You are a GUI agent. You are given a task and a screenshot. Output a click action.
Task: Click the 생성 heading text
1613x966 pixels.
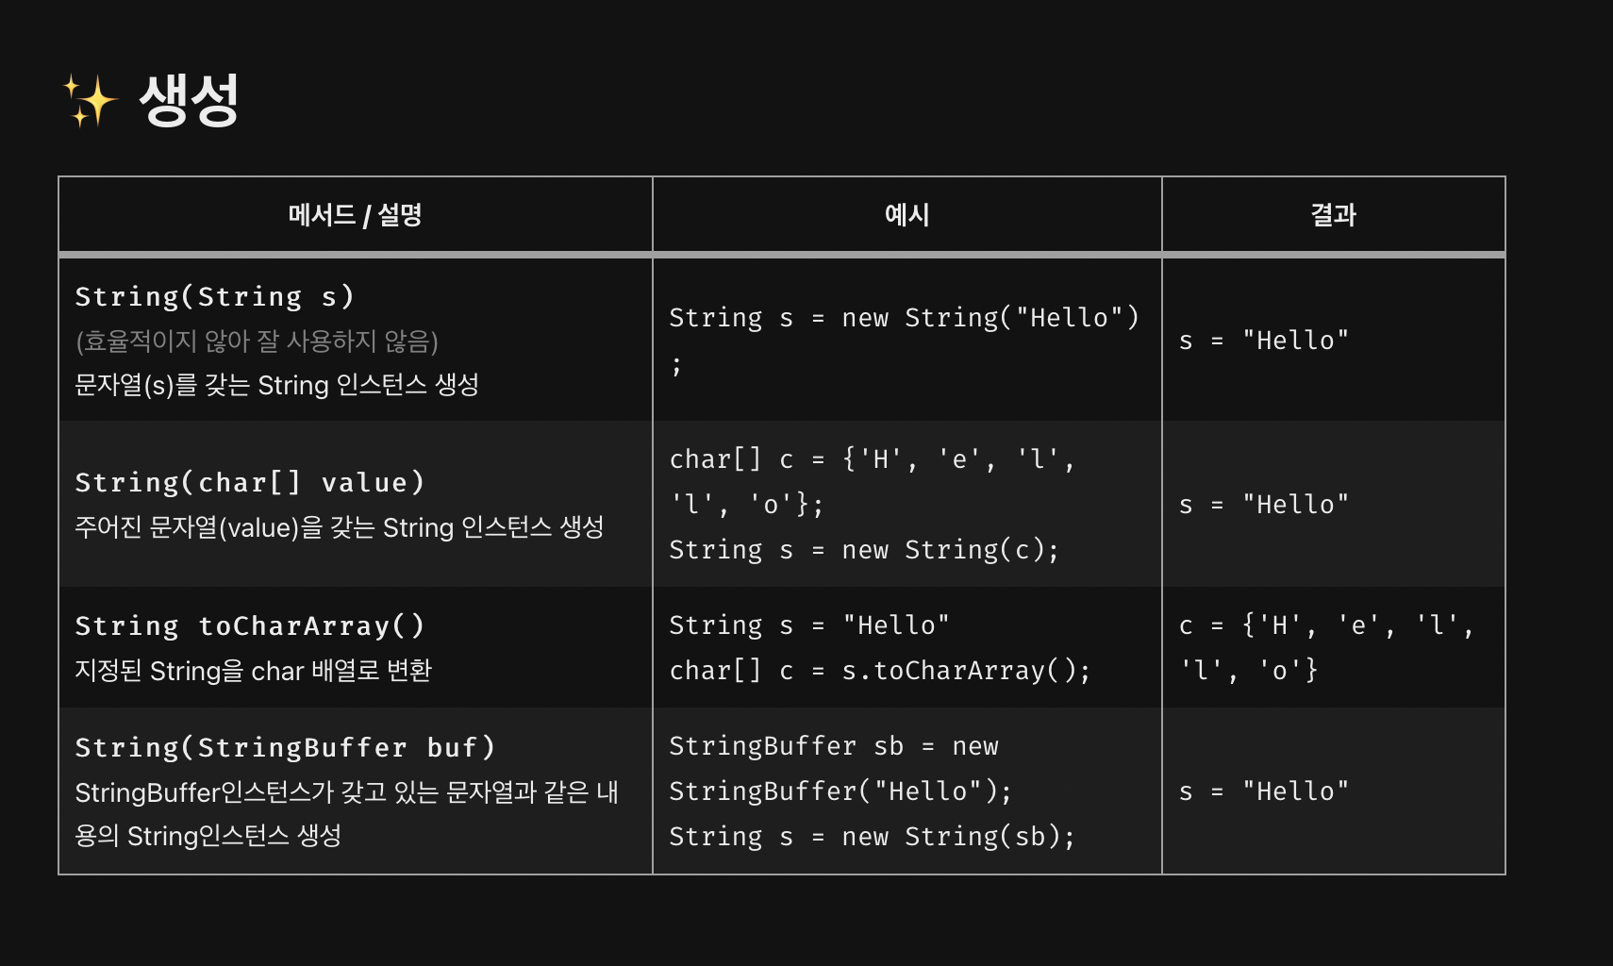(189, 100)
